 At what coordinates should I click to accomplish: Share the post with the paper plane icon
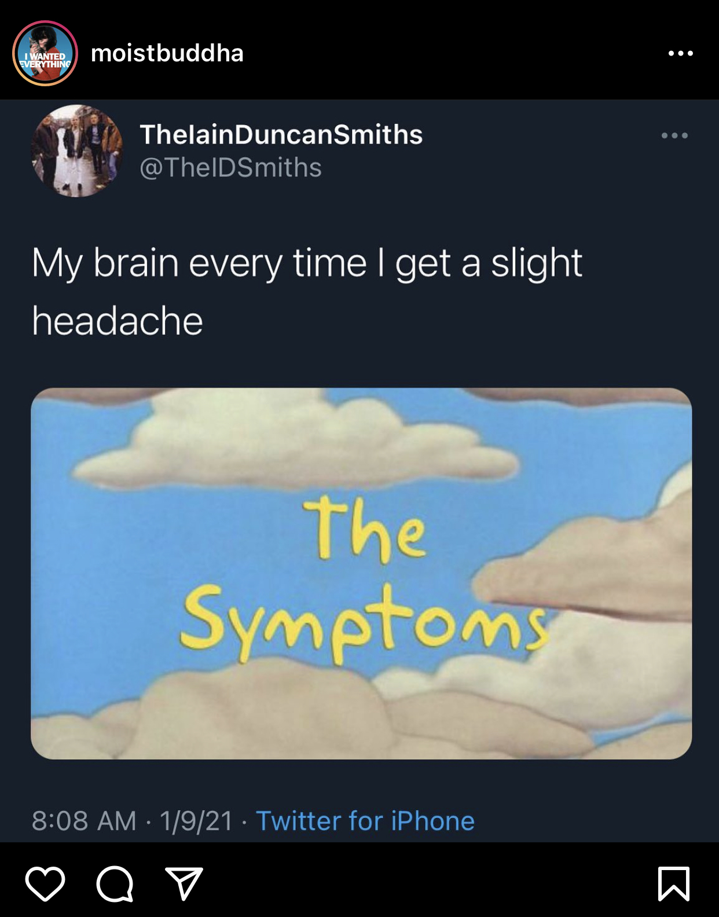point(184,883)
